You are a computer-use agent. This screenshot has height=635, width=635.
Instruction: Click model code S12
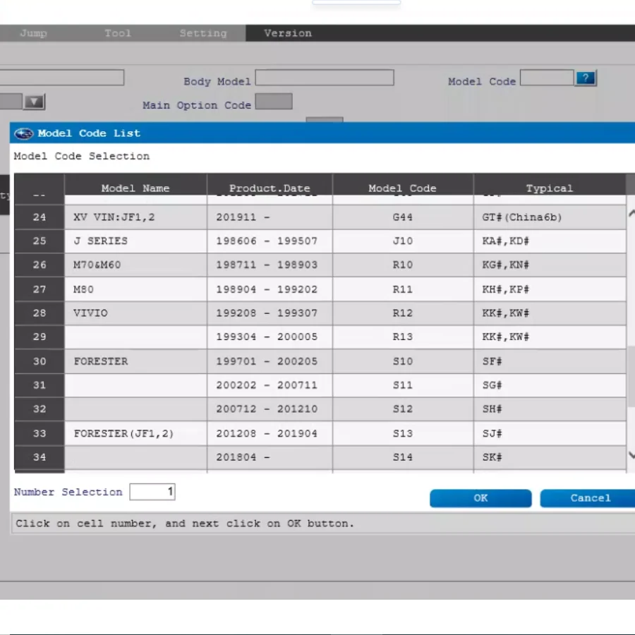403,409
